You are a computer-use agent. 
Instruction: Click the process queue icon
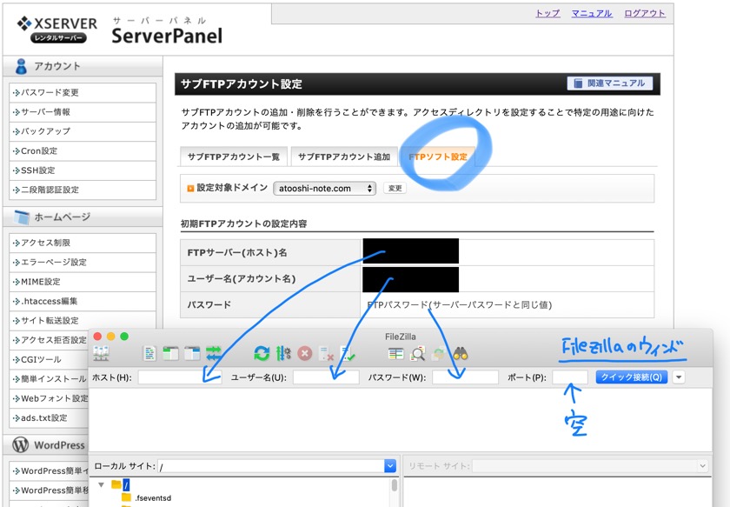click(x=283, y=353)
